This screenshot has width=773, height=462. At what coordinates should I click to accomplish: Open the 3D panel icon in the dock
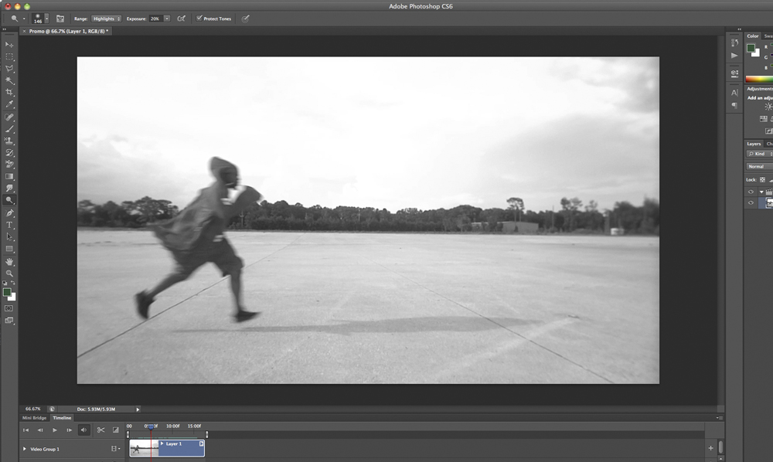[734, 74]
